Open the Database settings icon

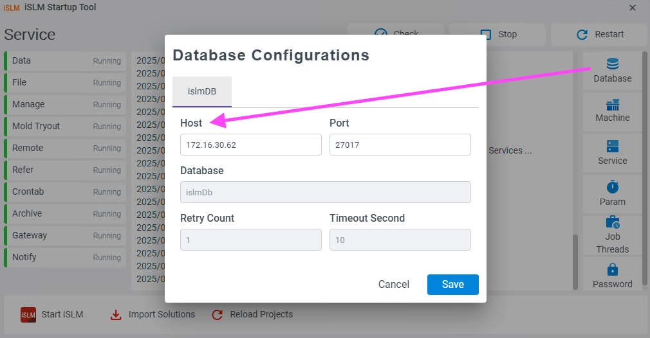(612, 64)
